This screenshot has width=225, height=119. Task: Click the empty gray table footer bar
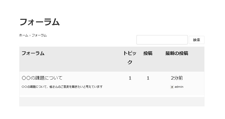pyautogui.click(x=112, y=102)
